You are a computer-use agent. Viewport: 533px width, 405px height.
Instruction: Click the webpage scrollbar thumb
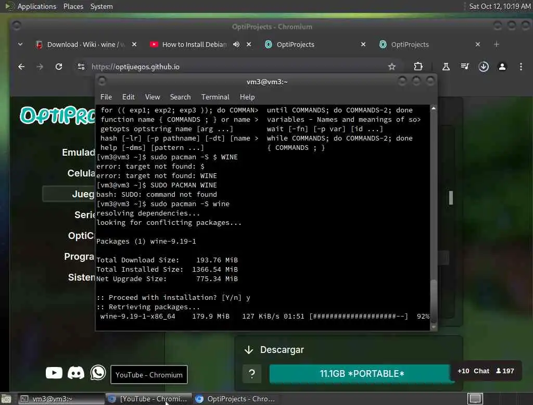tap(451, 198)
